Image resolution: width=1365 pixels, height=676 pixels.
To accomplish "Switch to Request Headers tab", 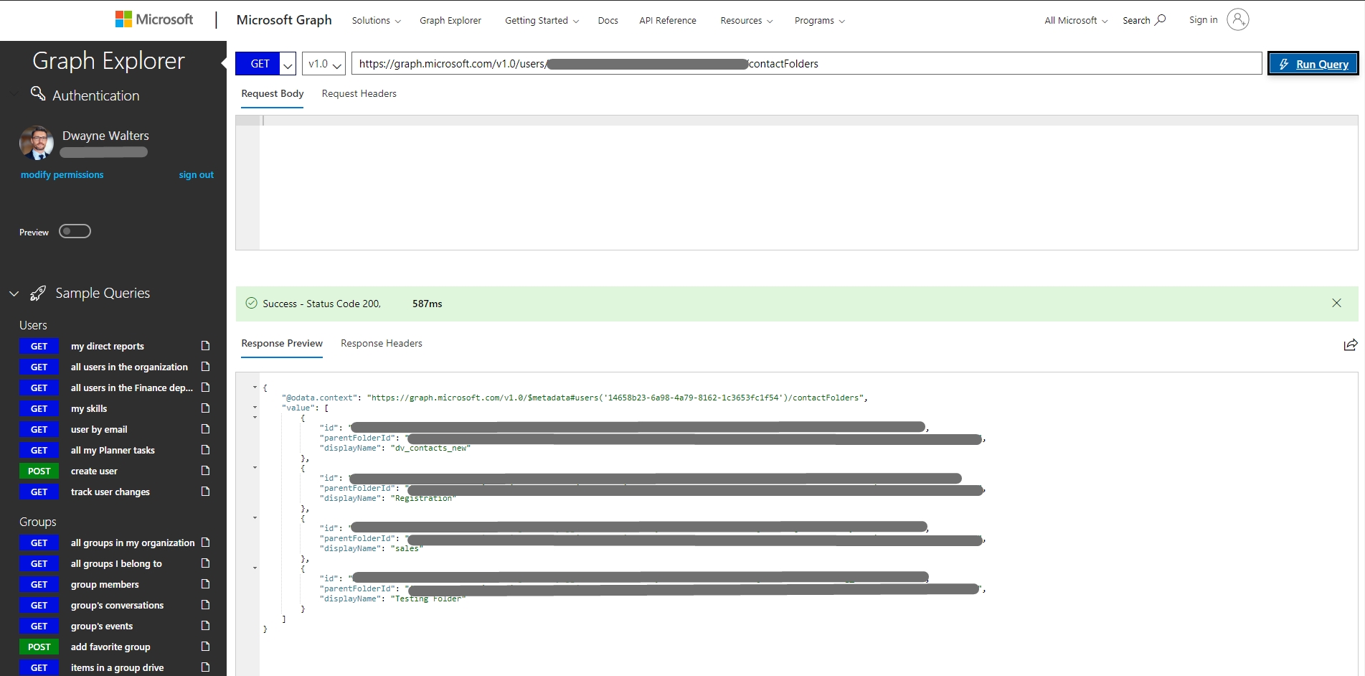I will 359,93.
